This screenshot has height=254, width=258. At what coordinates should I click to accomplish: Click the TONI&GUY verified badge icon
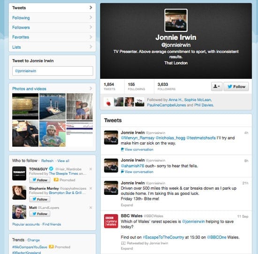point(51,169)
